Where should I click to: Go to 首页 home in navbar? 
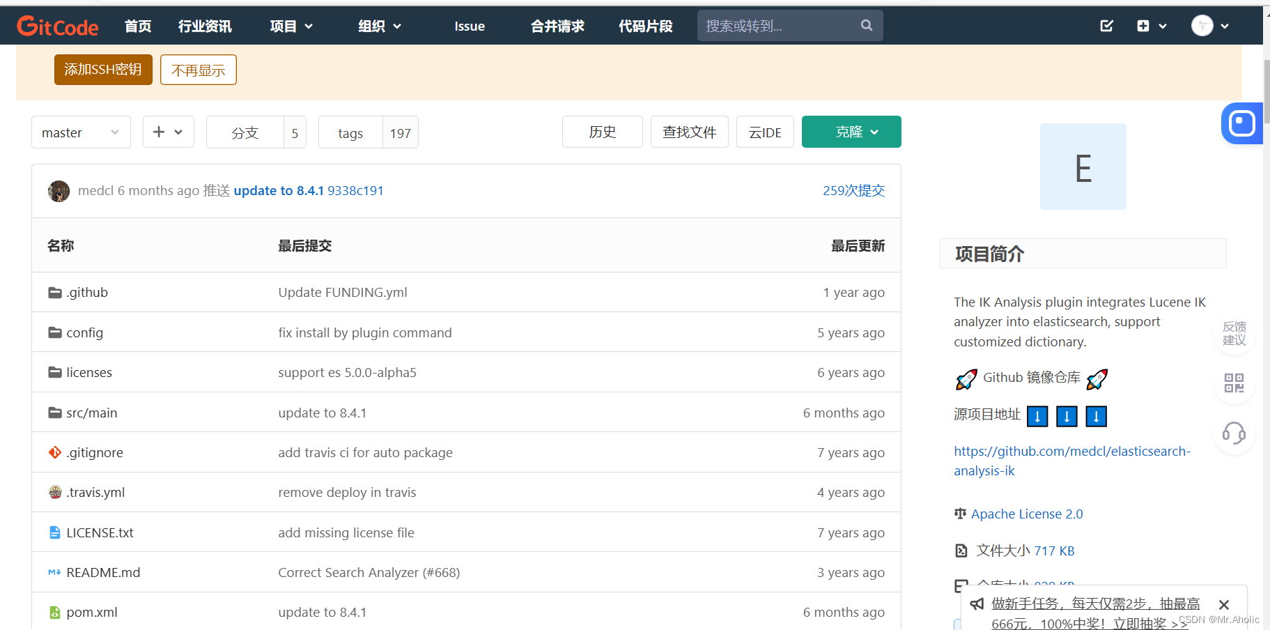[138, 26]
